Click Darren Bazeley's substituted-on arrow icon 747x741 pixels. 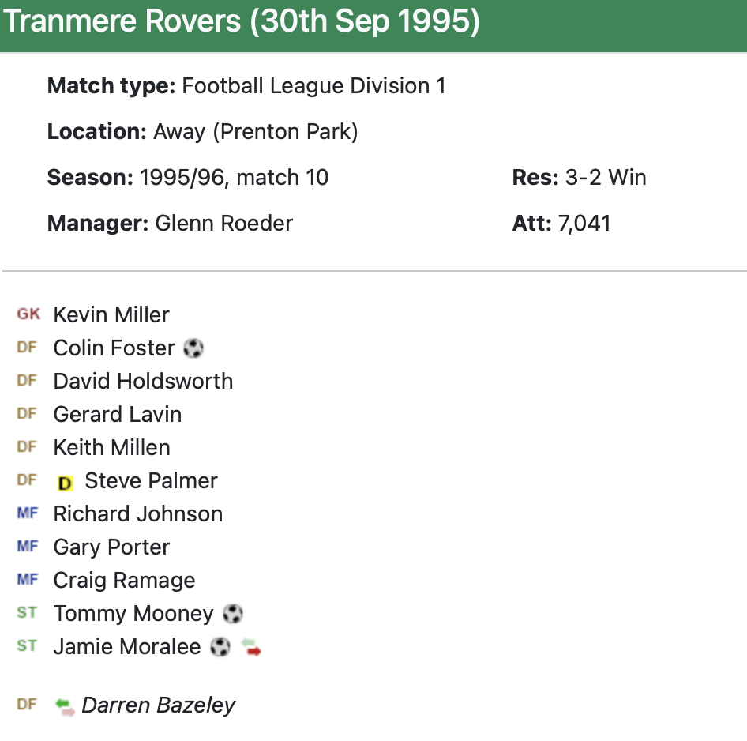click(65, 706)
